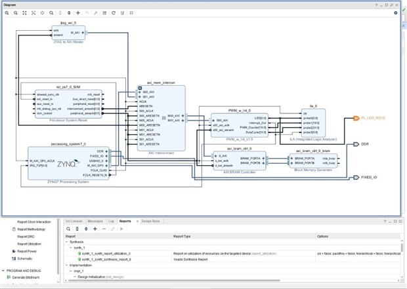Viewport: 407px width, 289px height.
Task: Click the search icon in Reports toolbar
Action: pyautogui.click(x=68, y=229)
